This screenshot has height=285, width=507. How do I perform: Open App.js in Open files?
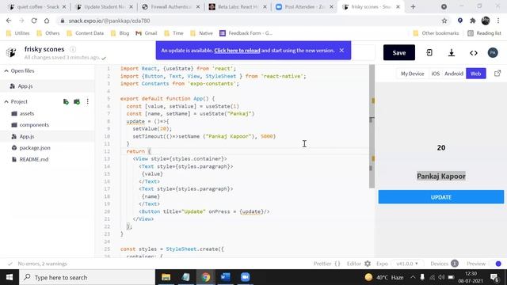point(48,86)
